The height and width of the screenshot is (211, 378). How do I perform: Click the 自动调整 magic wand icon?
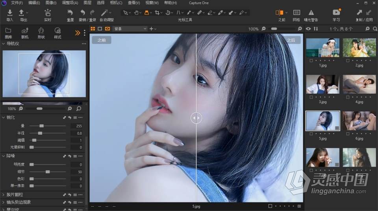click(x=104, y=13)
